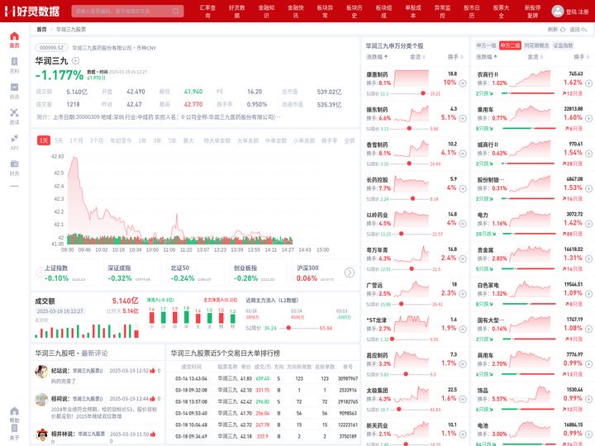
Task: Open 汇率查询 in top navigation
Action: click(207, 12)
